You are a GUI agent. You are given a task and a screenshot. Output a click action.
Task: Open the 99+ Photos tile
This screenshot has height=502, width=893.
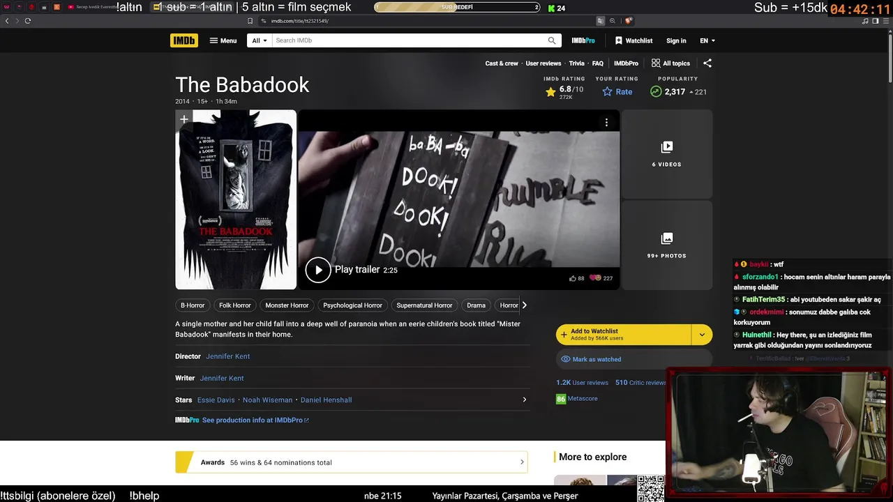(667, 245)
